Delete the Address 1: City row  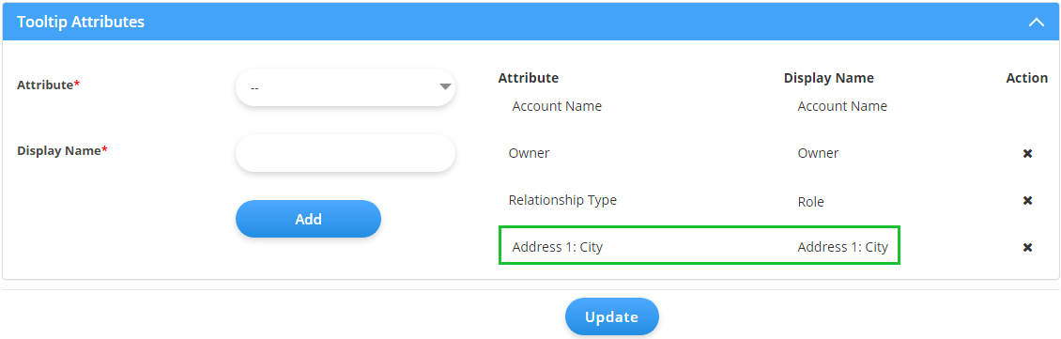(x=1027, y=248)
